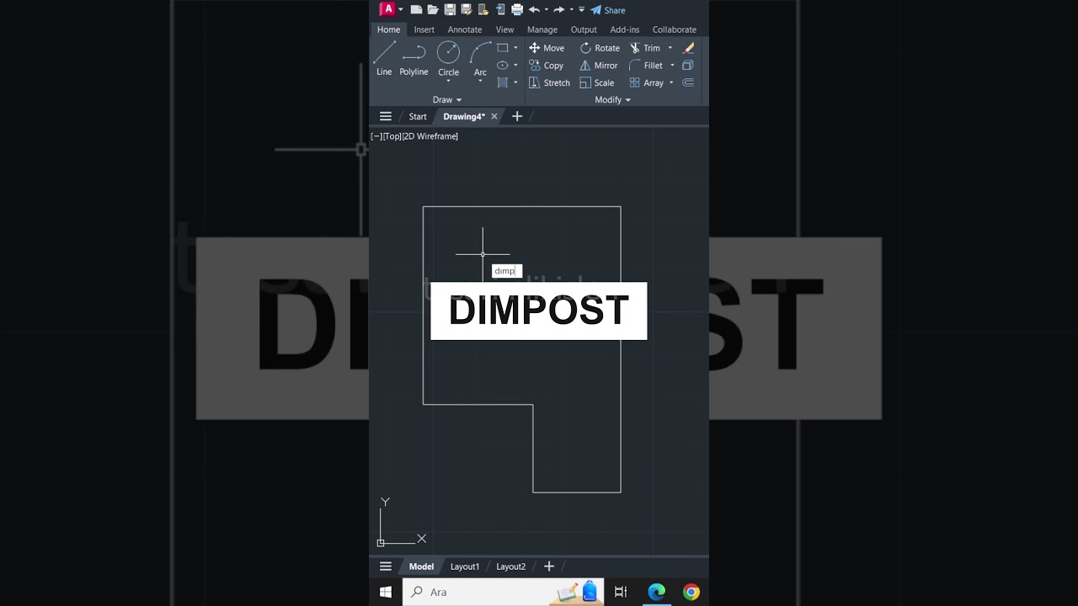Activate the Trim command
Image resolution: width=1078 pixels, height=606 pixels.
pos(645,48)
